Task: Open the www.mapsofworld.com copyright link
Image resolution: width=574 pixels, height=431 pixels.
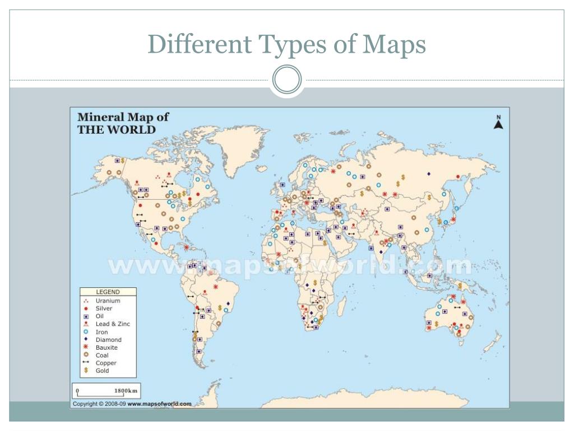Action: click(159, 404)
